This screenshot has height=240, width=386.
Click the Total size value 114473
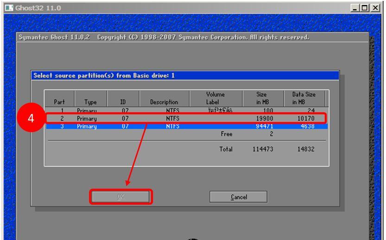pos(263,149)
